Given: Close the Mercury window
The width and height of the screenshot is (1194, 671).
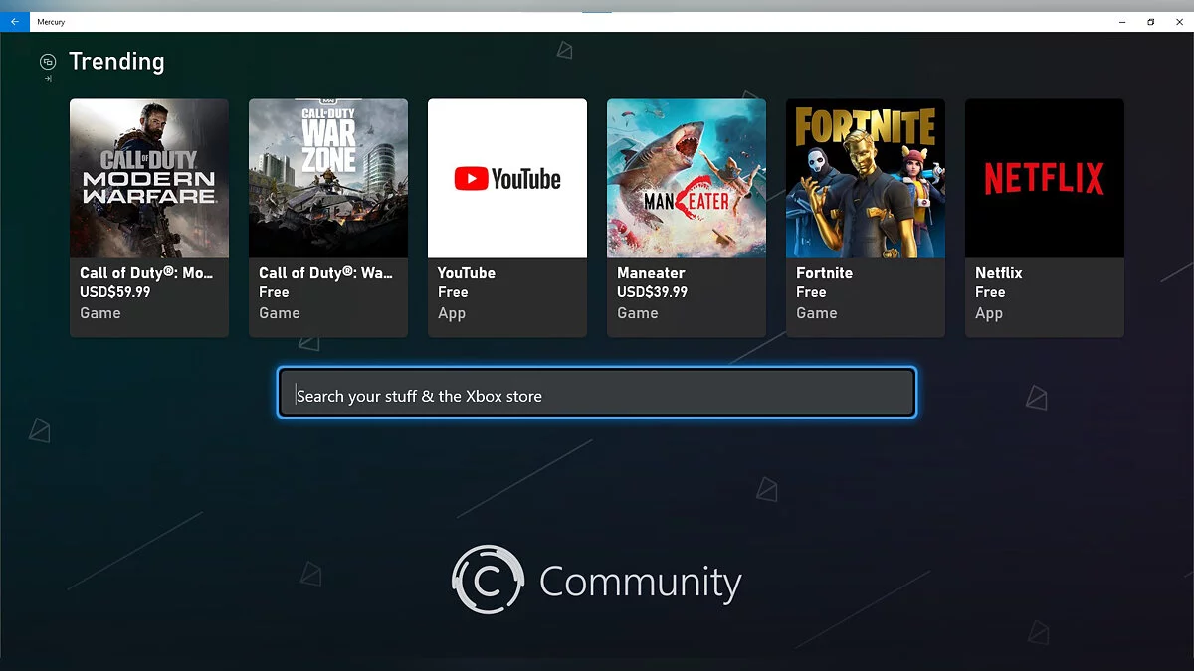Looking at the screenshot, I should click(x=1179, y=22).
